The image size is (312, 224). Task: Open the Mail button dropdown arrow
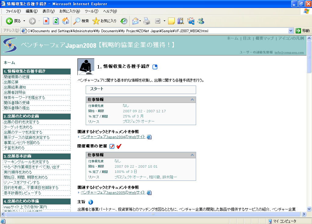point(140,21)
